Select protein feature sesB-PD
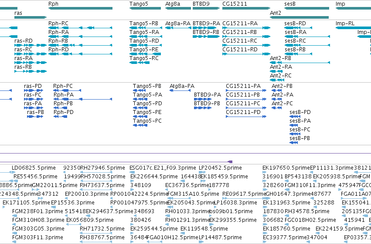 tap(295, 117)
